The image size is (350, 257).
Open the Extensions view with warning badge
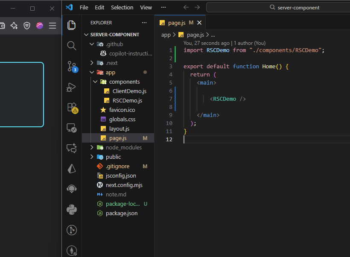tap(72, 107)
